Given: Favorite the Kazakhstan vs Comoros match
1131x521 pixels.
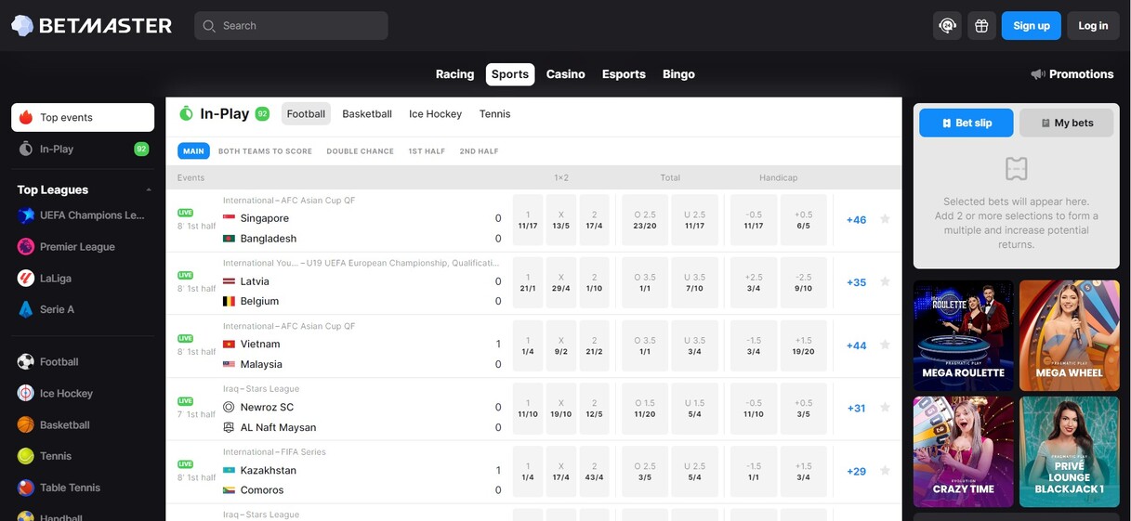Looking at the screenshot, I should 885,471.
